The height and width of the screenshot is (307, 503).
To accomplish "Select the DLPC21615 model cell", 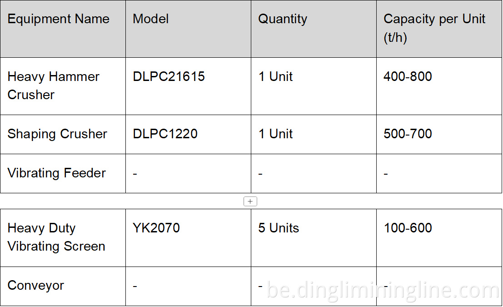I will tap(188, 86).
